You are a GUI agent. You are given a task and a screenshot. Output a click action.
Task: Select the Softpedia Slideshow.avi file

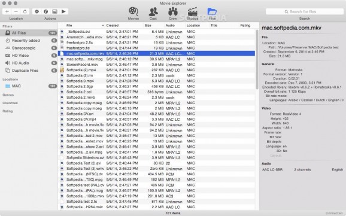(x=156, y=157)
